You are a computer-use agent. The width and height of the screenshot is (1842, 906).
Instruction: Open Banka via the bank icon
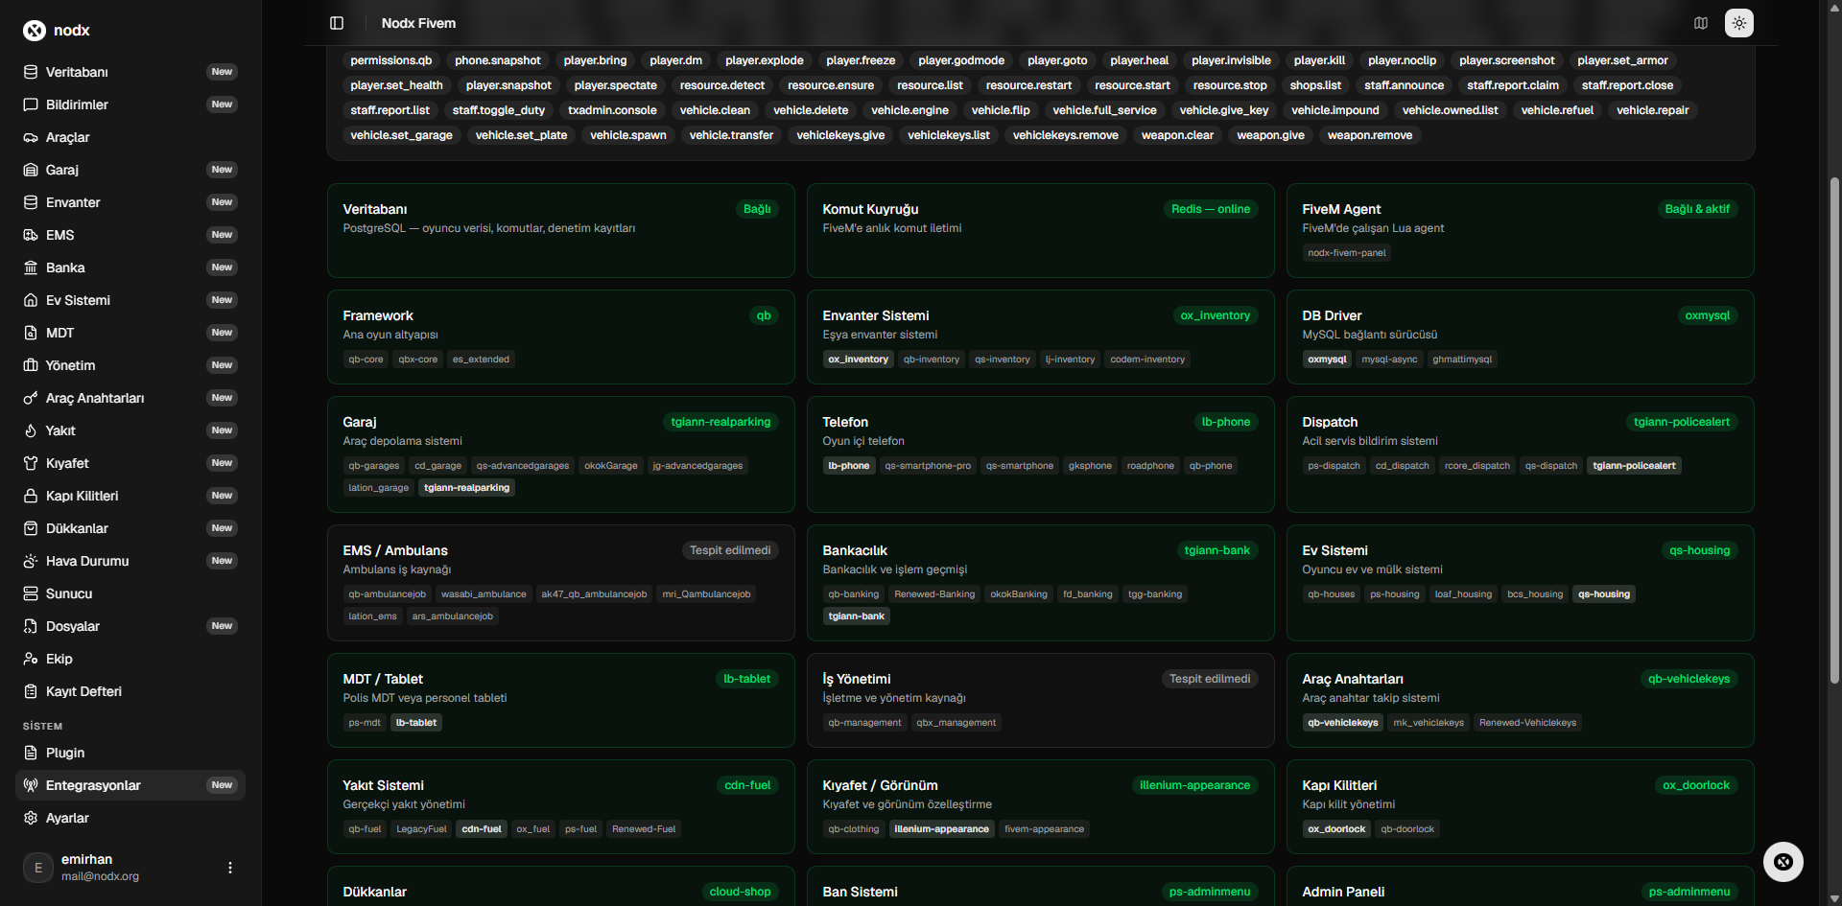(x=31, y=267)
